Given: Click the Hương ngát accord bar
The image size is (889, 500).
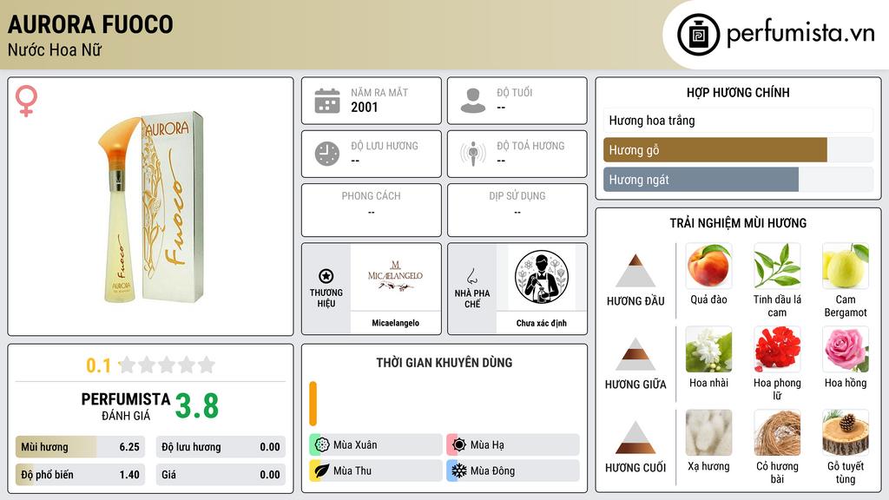Looking at the screenshot, I should point(738,180).
